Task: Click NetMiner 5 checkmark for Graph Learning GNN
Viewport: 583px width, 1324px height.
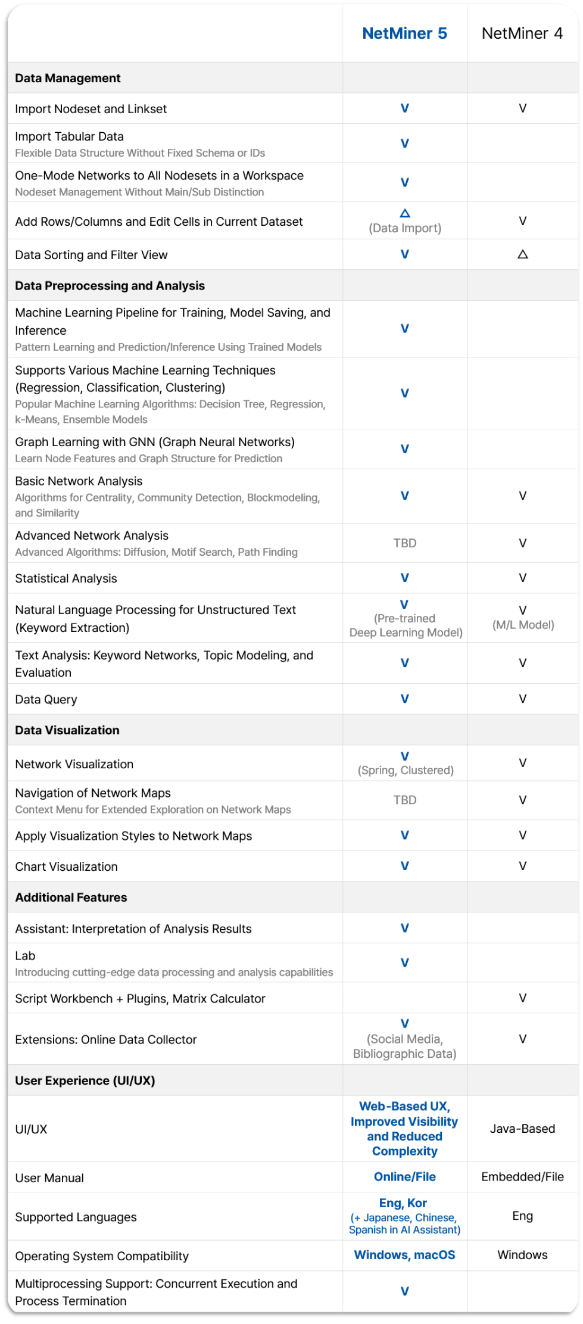Action: pos(404,449)
